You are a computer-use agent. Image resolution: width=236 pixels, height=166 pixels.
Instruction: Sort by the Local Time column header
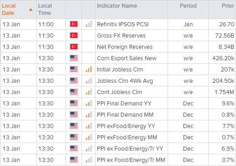pos(45,9)
